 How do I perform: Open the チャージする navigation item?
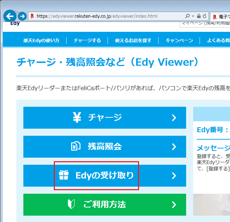[x=87, y=40]
